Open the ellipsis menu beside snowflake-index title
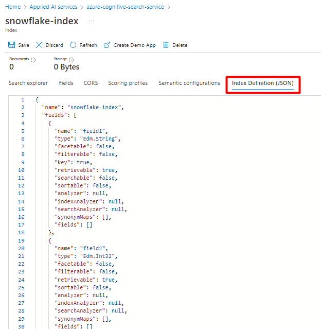The width and height of the screenshot is (321, 329). pyautogui.click(x=92, y=21)
